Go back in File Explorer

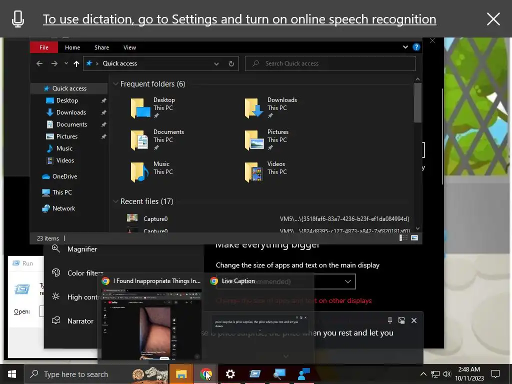(39, 63)
